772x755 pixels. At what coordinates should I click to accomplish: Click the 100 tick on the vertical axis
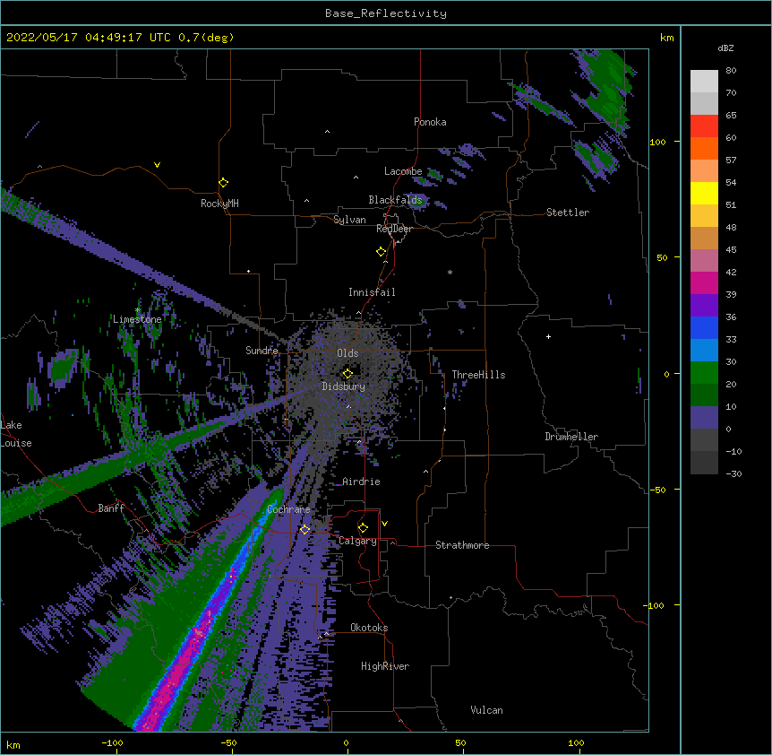point(657,142)
